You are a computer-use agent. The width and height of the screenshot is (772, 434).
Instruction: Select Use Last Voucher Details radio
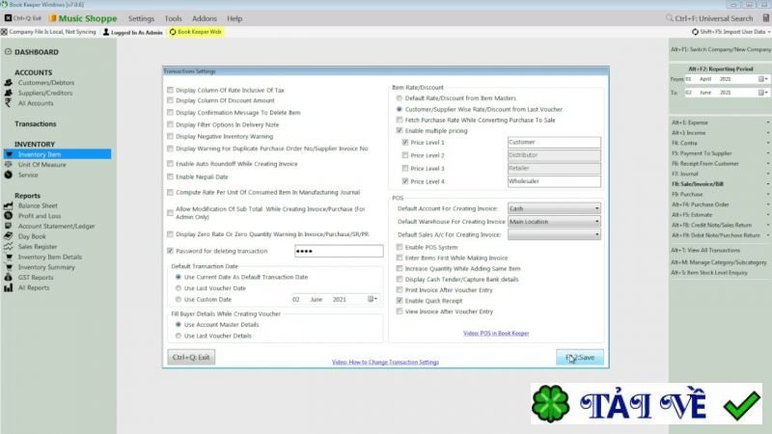(x=179, y=336)
